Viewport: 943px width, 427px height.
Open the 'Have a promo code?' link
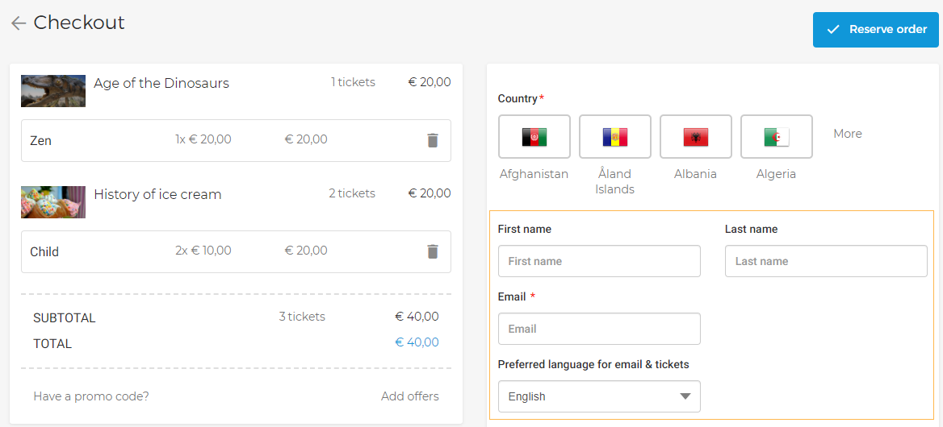91,396
